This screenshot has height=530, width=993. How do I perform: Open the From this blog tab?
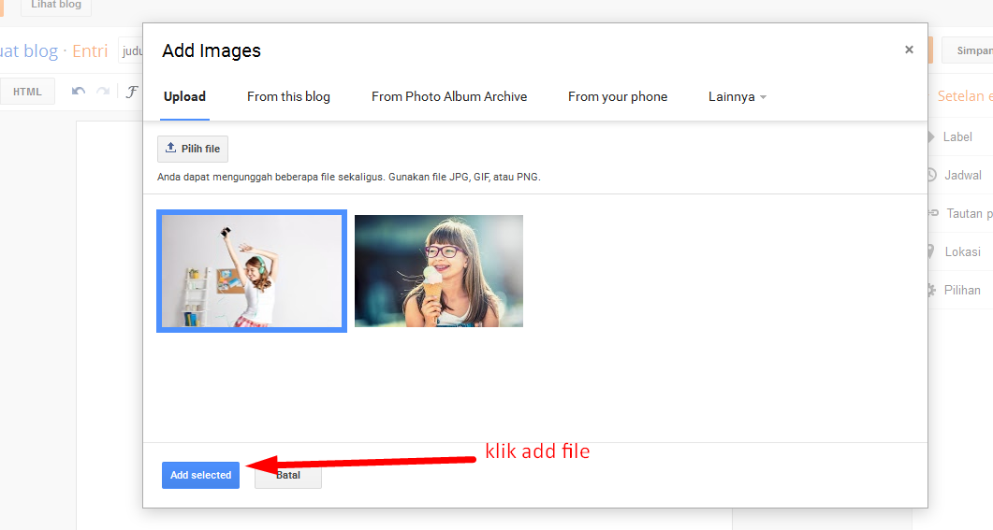point(288,97)
